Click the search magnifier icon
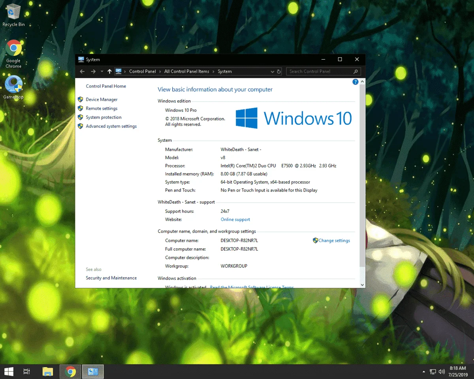Image resolution: width=474 pixels, height=379 pixels. pos(355,71)
